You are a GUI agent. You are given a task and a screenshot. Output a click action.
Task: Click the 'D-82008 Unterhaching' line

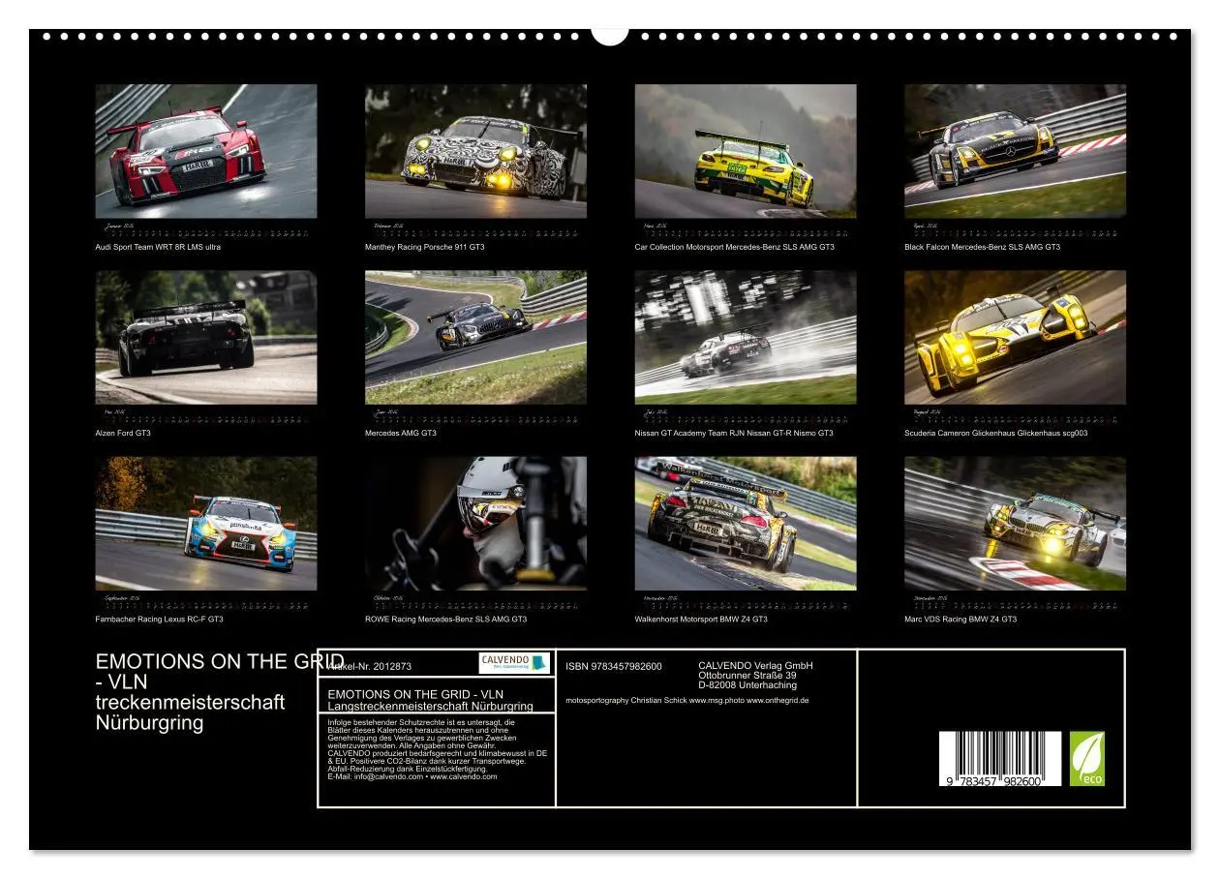(747, 685)
